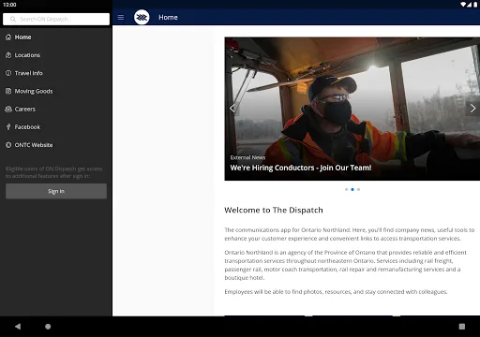Click the External News label

pos(247,157)
